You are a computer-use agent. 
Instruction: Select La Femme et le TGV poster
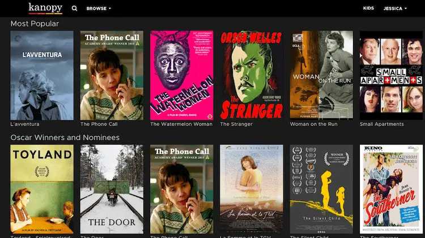[251, 189]
